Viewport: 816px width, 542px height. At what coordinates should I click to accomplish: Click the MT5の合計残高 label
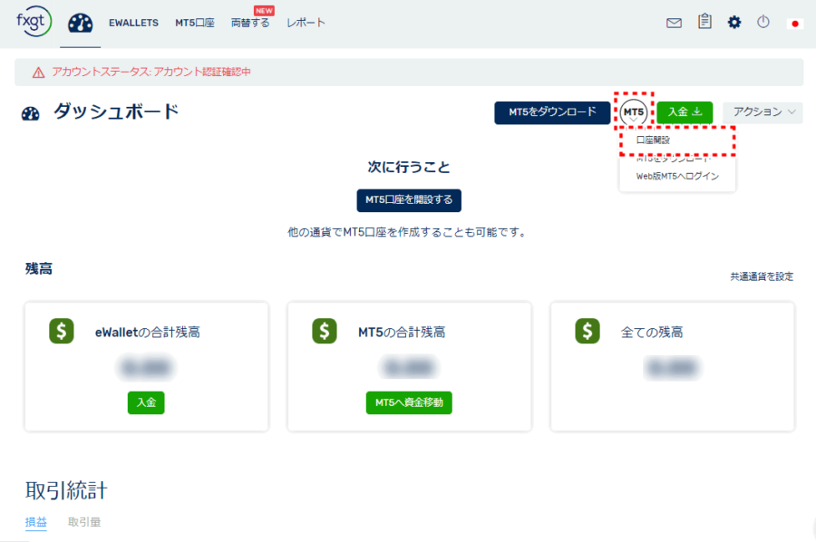(x=402, y=332)
